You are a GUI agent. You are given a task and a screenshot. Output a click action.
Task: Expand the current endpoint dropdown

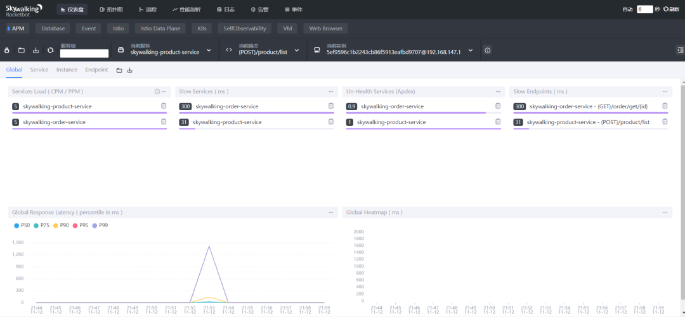296,51
